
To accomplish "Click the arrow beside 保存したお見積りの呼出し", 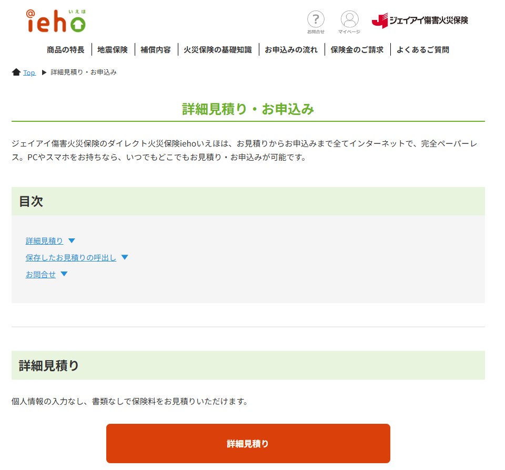I will point(125,257).
